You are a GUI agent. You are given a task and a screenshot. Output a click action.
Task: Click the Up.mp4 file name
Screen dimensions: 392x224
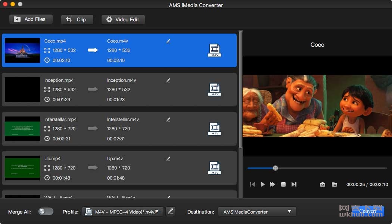[53, 159]
